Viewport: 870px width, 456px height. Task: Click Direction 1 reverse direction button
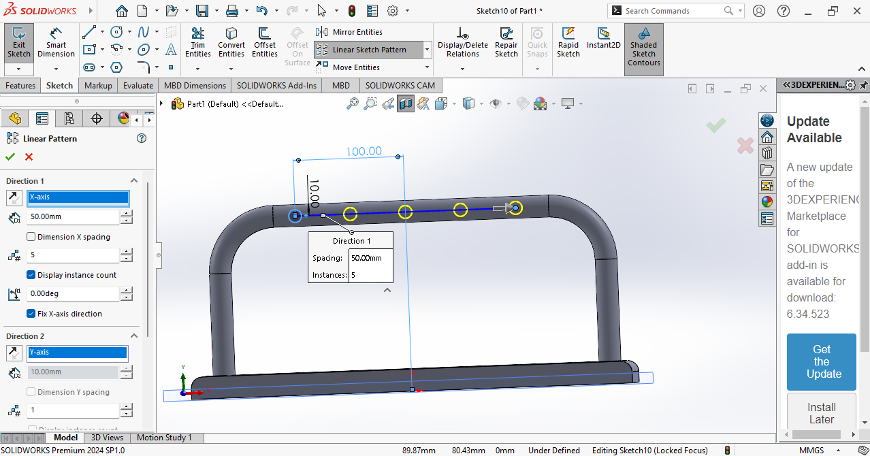[14, 198]
